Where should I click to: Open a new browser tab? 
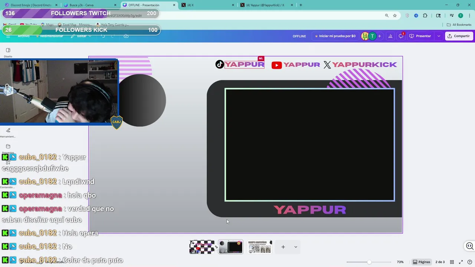tap(301, 5)
